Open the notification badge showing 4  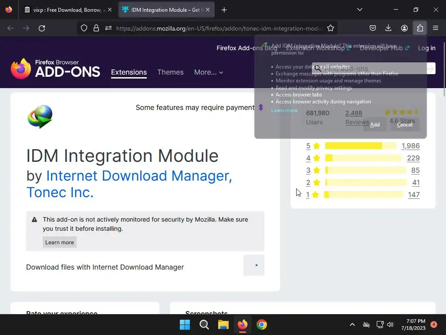[x=434, y=324]
